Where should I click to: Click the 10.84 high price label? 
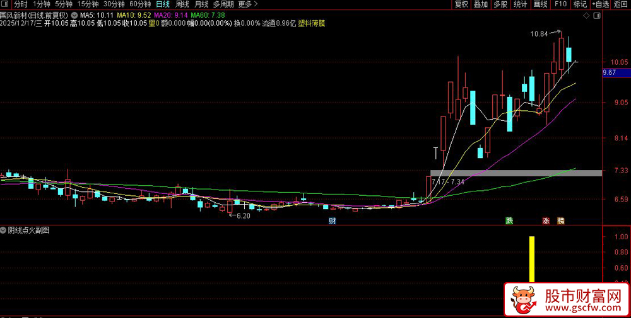click(x=539, y=34)
